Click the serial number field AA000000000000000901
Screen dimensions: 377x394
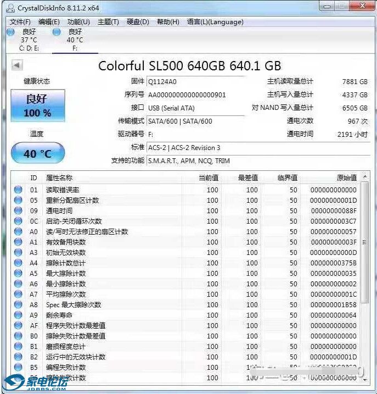click(x=196, y=95)
